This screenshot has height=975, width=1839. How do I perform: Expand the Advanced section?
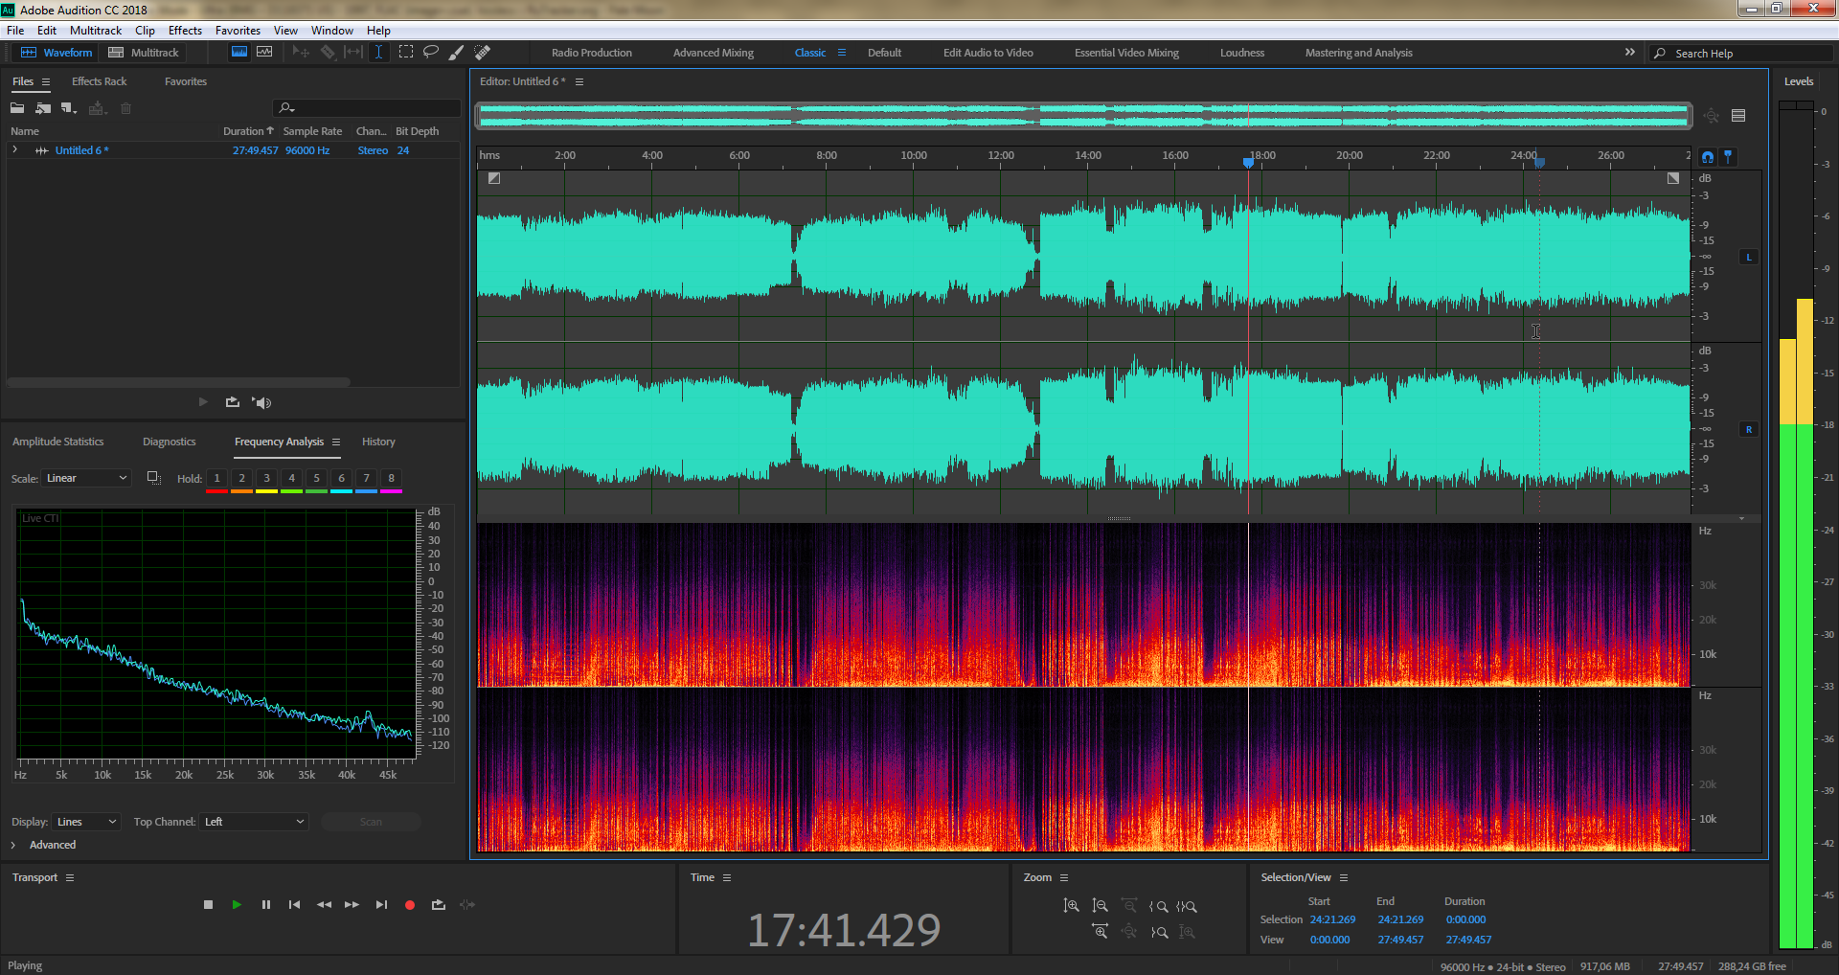click(x=14, y=845)
